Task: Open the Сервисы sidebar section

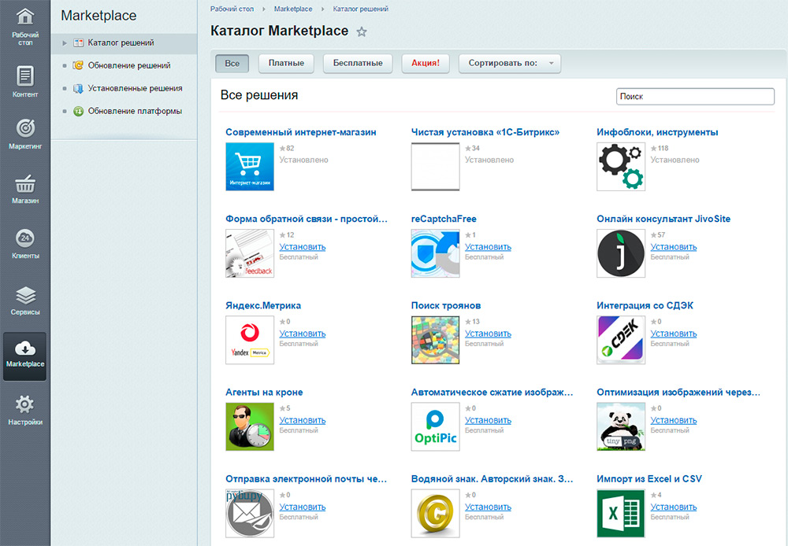Action: click(25, 301)
